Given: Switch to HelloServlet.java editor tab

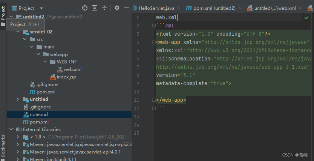Looking at the screenshot, I should click(156, 8).
